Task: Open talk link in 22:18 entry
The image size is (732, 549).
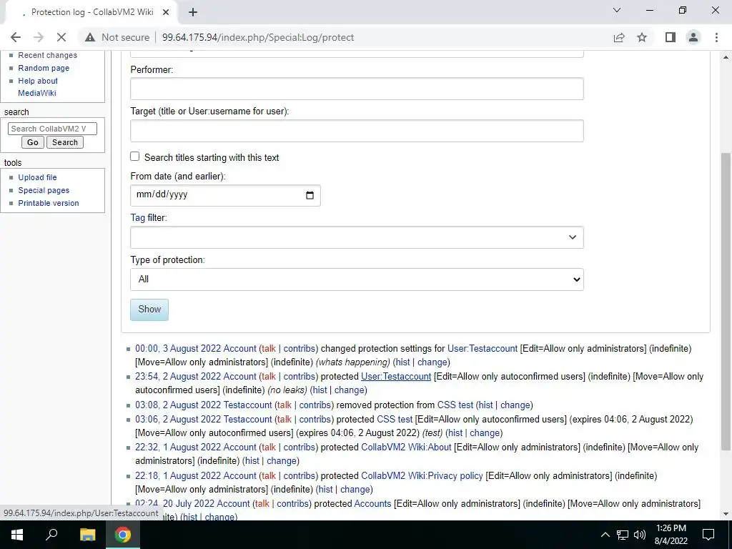Action: 269,475
